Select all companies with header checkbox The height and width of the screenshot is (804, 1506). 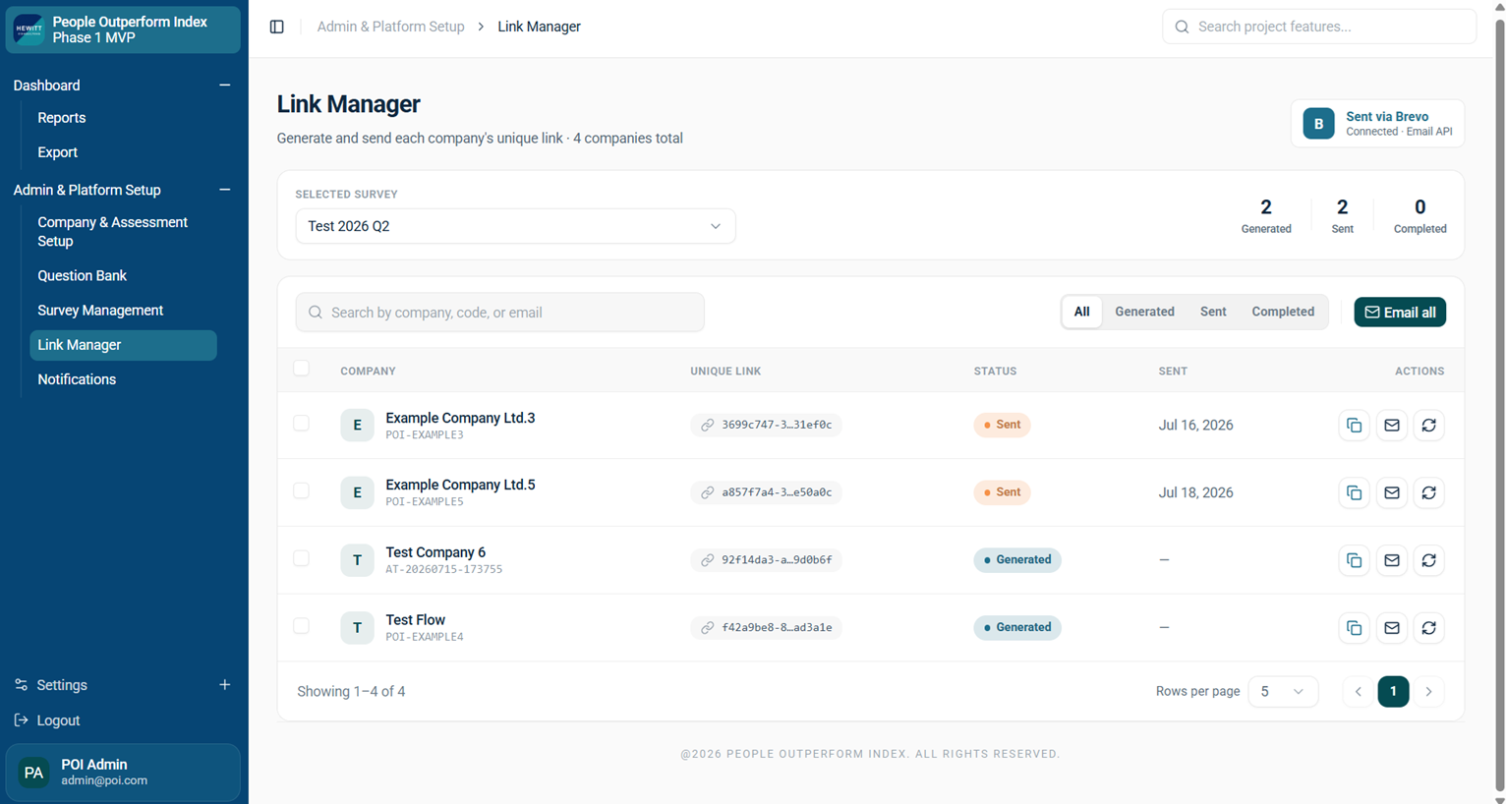pos(301,369)
